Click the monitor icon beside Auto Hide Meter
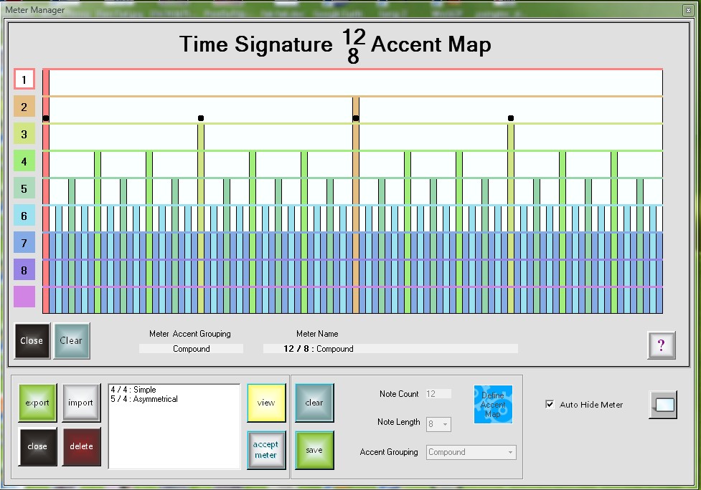Screen dimensions: 701x490 point(662,405)
